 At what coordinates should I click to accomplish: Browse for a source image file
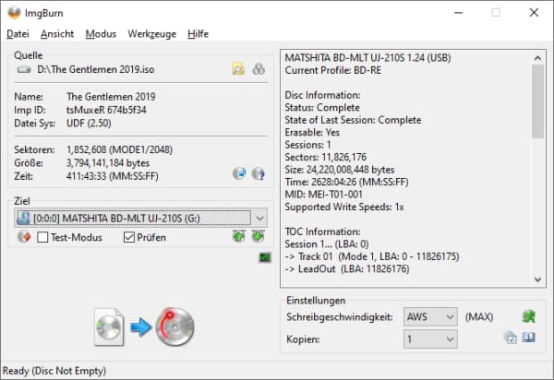point(238,69)
